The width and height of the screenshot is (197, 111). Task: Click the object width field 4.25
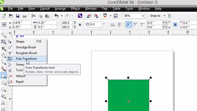[x=47, y=23]
